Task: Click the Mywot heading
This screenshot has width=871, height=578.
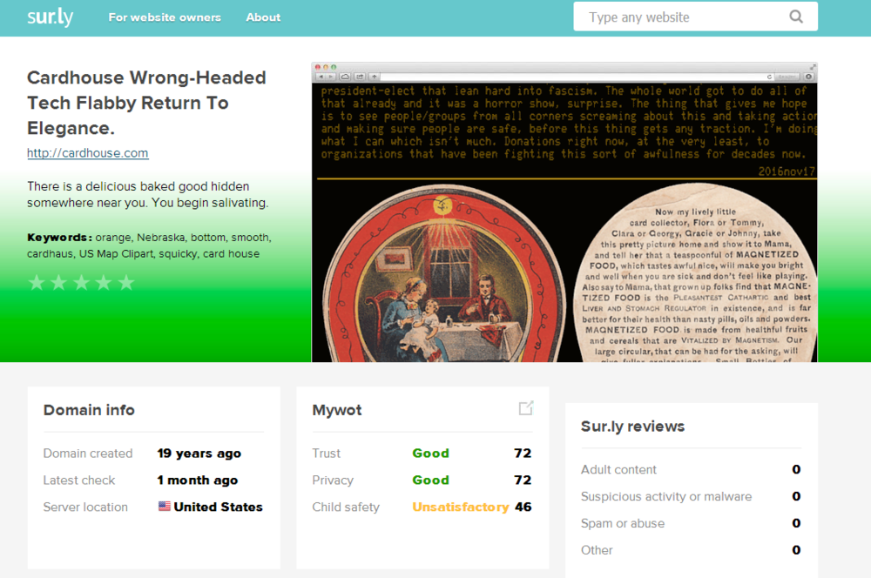Action: [x=336, y=410]
